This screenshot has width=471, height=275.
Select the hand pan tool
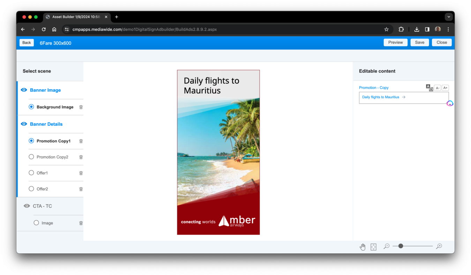tap(362, 246)
